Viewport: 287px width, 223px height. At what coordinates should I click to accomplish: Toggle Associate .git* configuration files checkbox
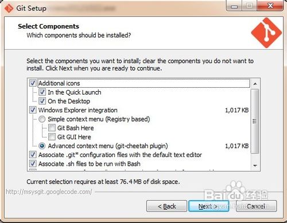coord(33,155)
